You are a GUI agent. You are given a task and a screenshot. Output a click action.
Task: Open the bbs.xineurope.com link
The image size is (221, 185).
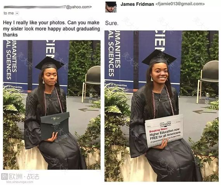point(20,182)
